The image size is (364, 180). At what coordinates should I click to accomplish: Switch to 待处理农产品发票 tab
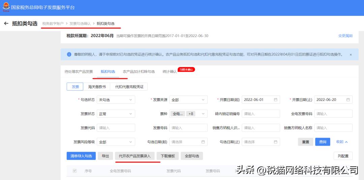tap(79, 72)
